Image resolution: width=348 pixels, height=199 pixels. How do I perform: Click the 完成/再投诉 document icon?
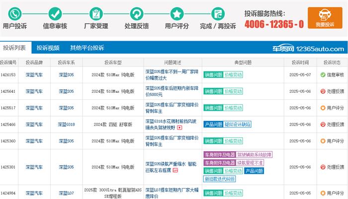pos(217,13)
